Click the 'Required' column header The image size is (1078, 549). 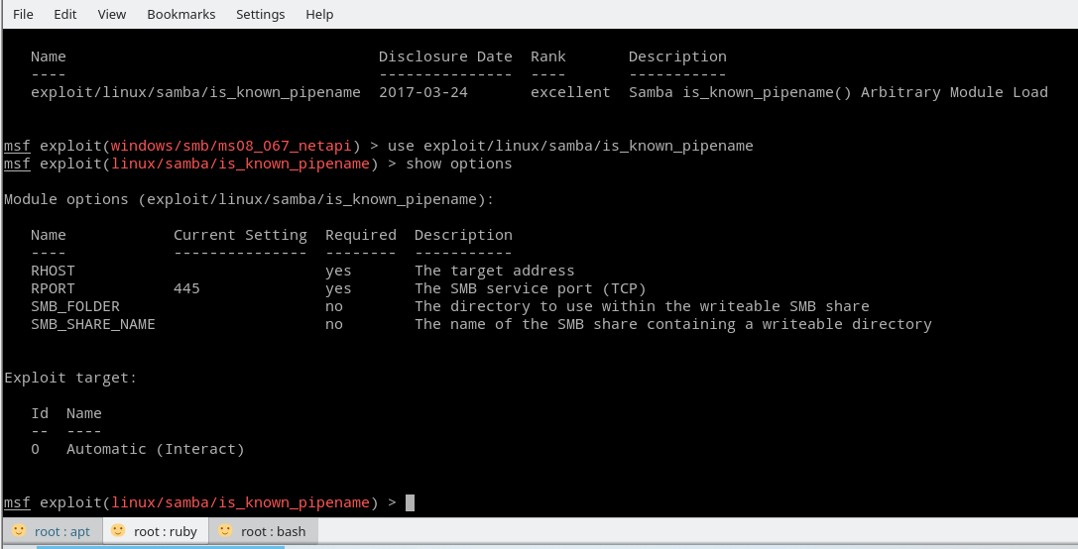coord(361,235)
